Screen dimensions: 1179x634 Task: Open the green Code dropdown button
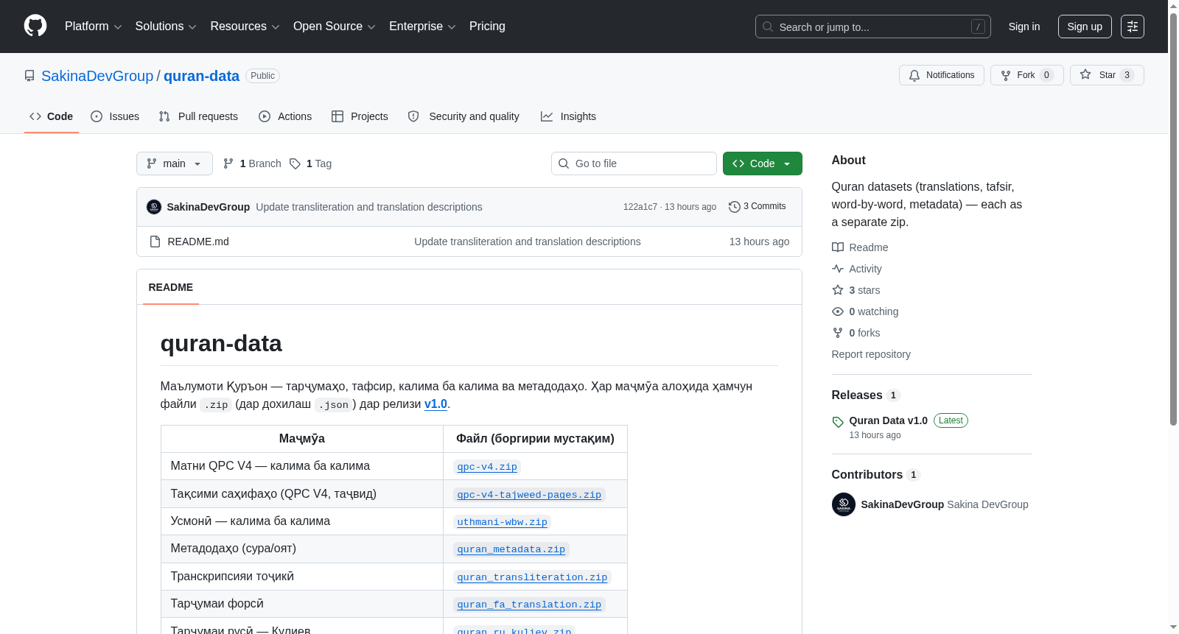click(763, 163)
